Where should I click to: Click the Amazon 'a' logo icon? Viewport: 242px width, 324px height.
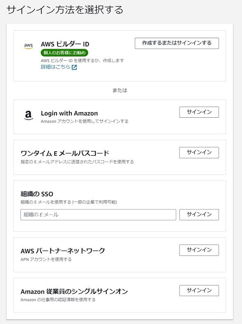pyautogui.click(x=28, y=115)
